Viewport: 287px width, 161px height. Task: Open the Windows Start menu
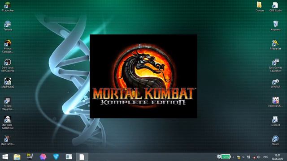point(5,157)
